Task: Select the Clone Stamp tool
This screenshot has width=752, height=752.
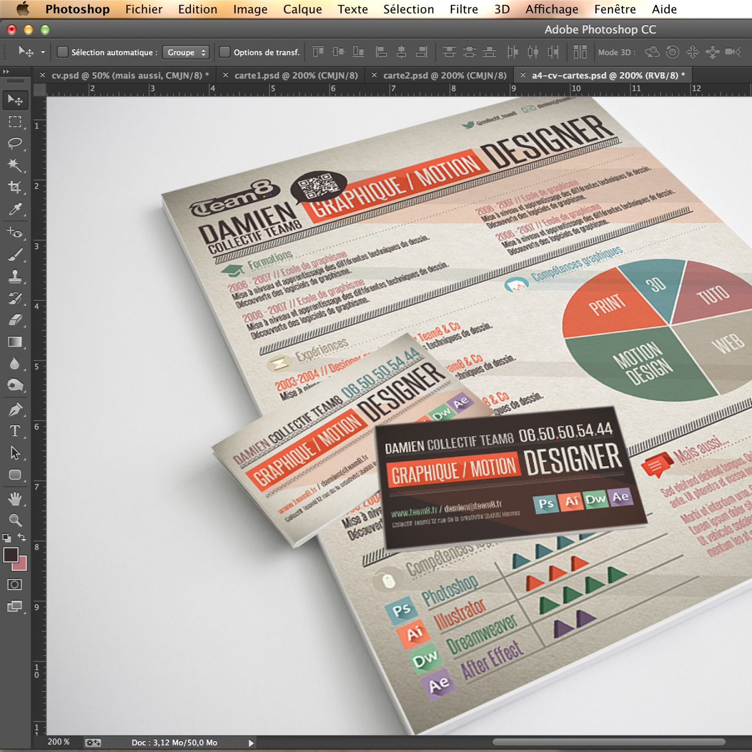Action: [x=15, y=276]
